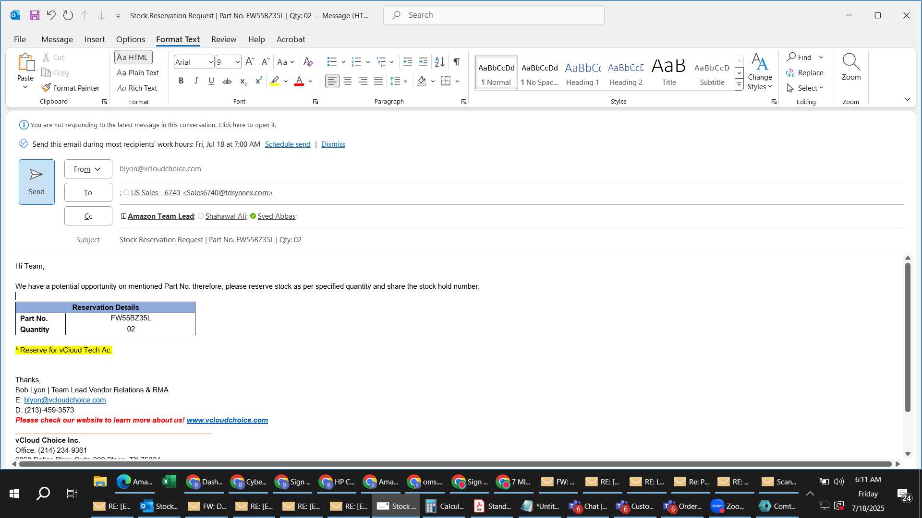922x518 pixels.
Task: Apply Format Painter
Action: tap(71, 88)
